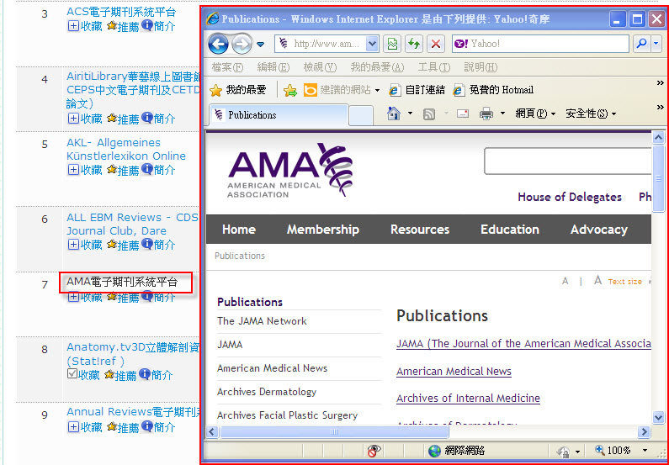The height and width of the screenshot is (465, 669).
Task: Click add to favorites bar star icon
Action: pyautogui.click(x=290, y=90)
